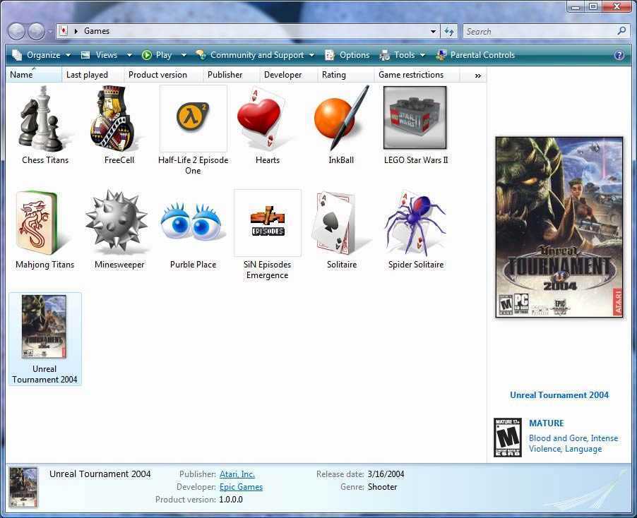Select the Minesweeper game icon
The height and width of the screenshot is (518, 637).
point(118,222)
